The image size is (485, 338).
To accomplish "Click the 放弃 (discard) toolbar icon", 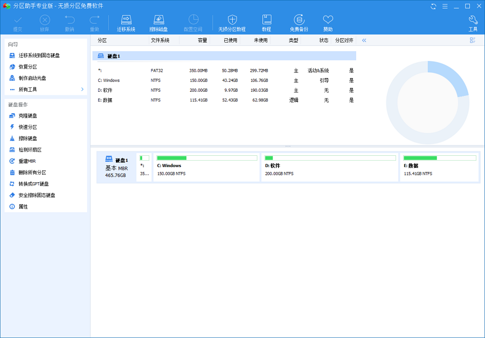I will [x=45, y=23].
